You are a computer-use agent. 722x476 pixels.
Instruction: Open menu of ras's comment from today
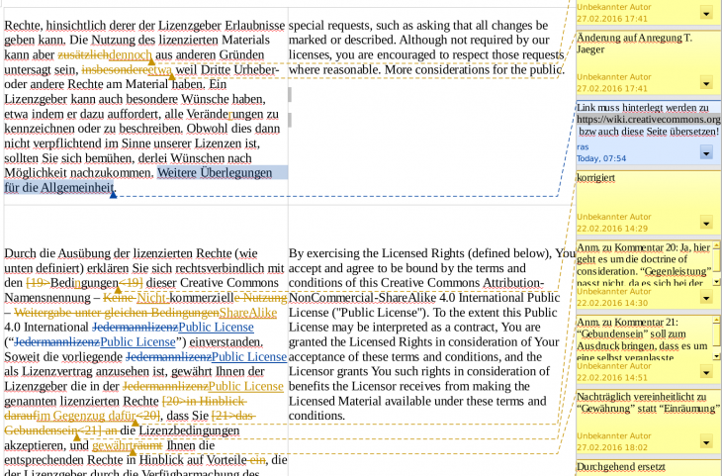tap(706, 152)
